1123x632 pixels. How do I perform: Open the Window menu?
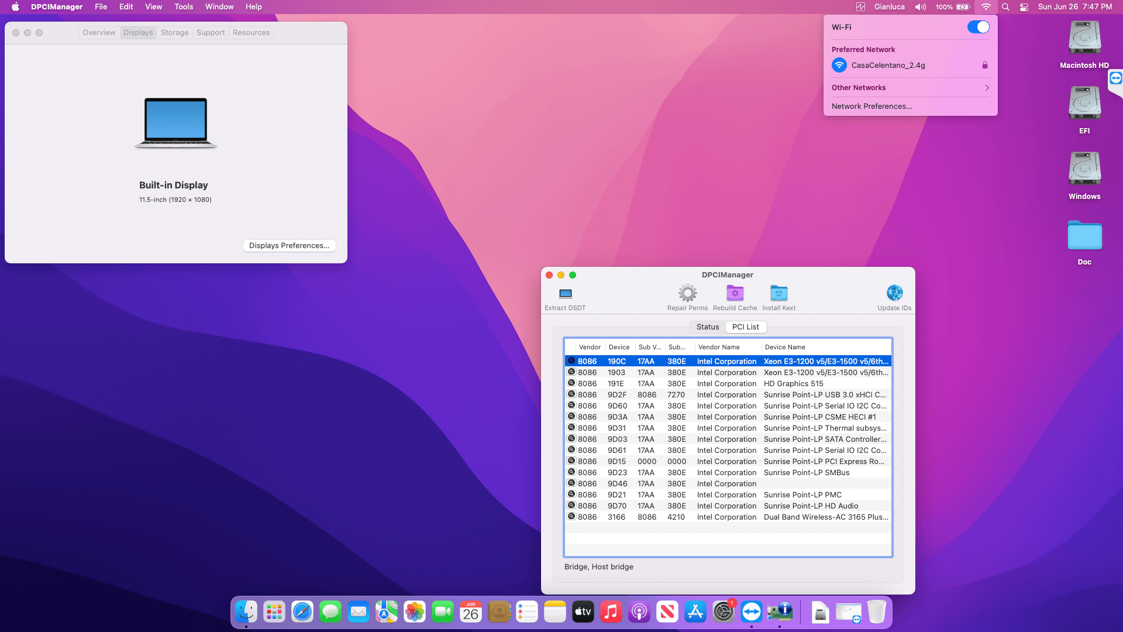click(x=219, y=7)
